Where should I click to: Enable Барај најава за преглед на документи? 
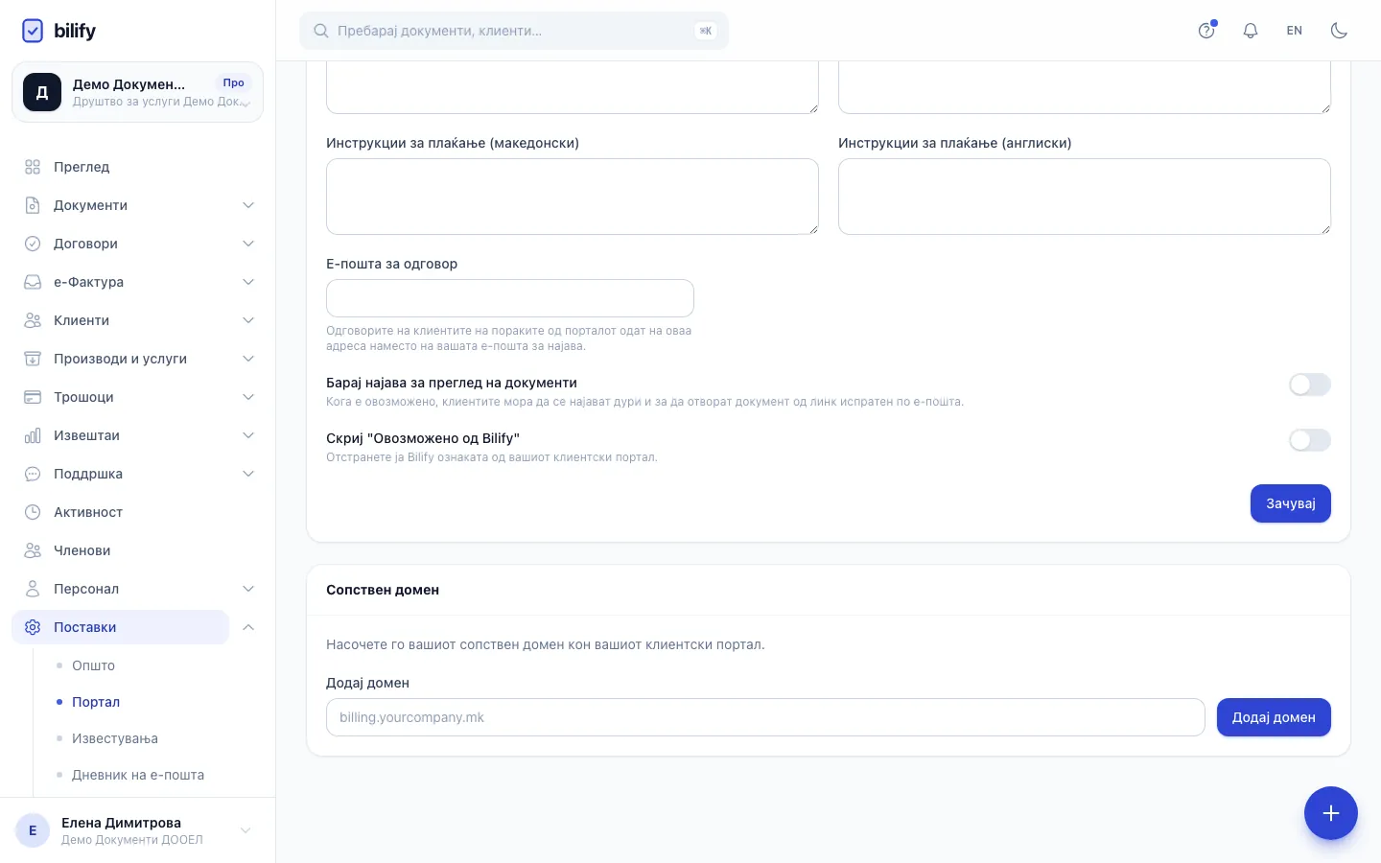click(x=1309, y=385)
